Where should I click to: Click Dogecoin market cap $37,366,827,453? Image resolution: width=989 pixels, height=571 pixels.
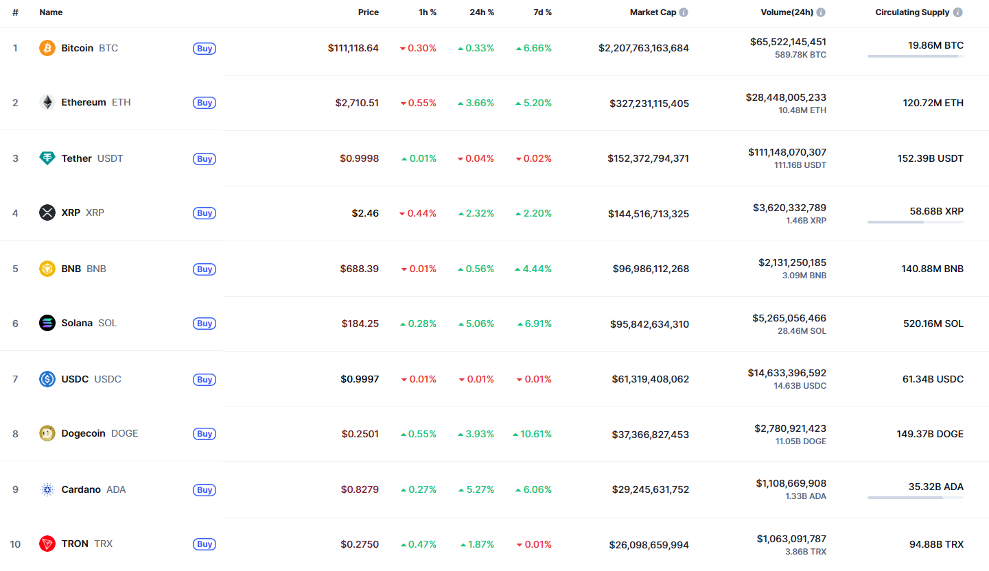coord(651,435)
